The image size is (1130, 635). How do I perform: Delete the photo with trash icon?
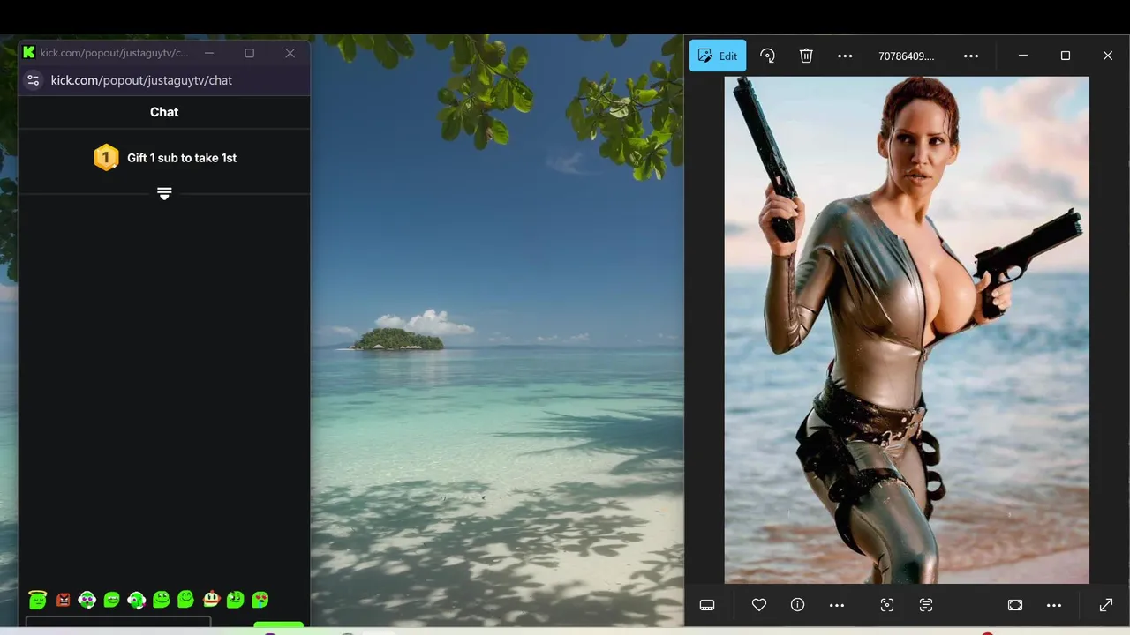tap(806, 56)
